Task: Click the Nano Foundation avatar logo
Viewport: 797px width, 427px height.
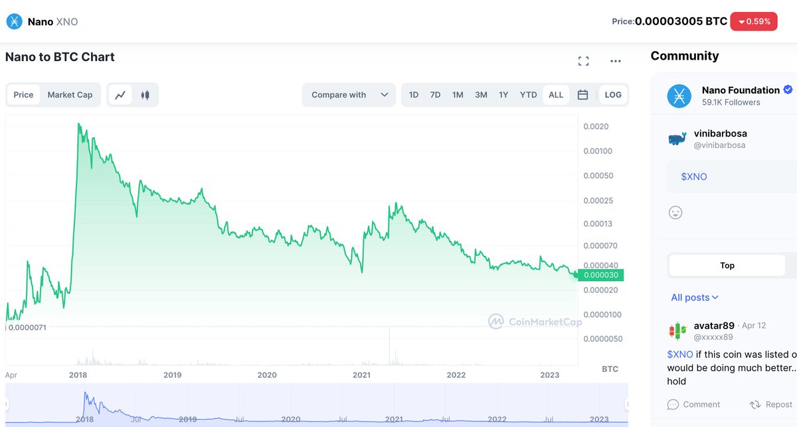Action: tap(679, 96)
